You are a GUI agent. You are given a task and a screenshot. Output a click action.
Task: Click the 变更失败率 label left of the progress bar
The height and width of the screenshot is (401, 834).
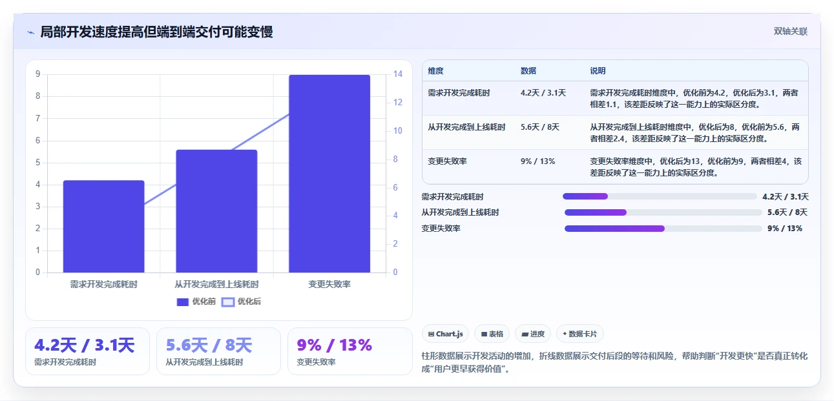441,229
